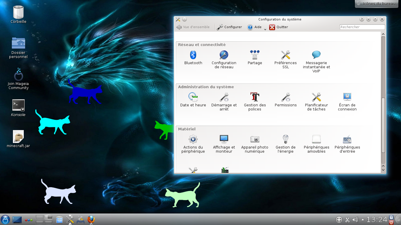
Task: Click the scrollbar up arrow in settings window
Action: (x=383, y=34)
